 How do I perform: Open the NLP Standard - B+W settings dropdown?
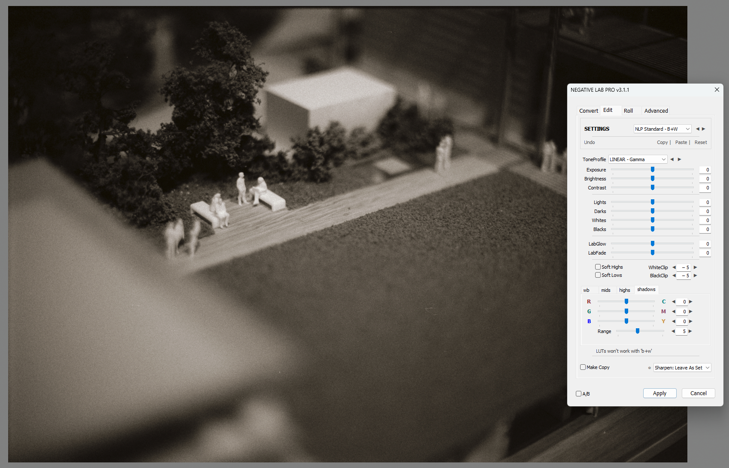pyautogui.click(x=662, y=129)
